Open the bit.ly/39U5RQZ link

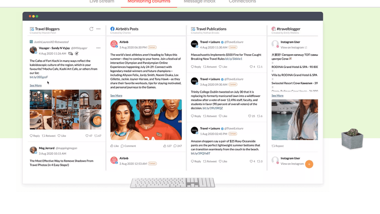click(212, 108)
